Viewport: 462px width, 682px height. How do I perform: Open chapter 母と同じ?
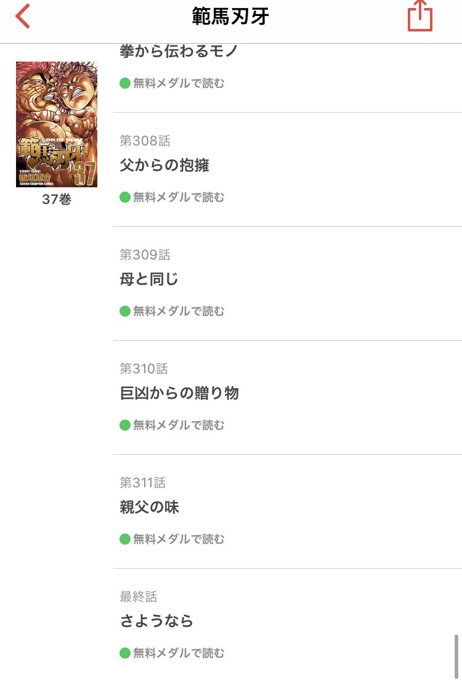149,279
